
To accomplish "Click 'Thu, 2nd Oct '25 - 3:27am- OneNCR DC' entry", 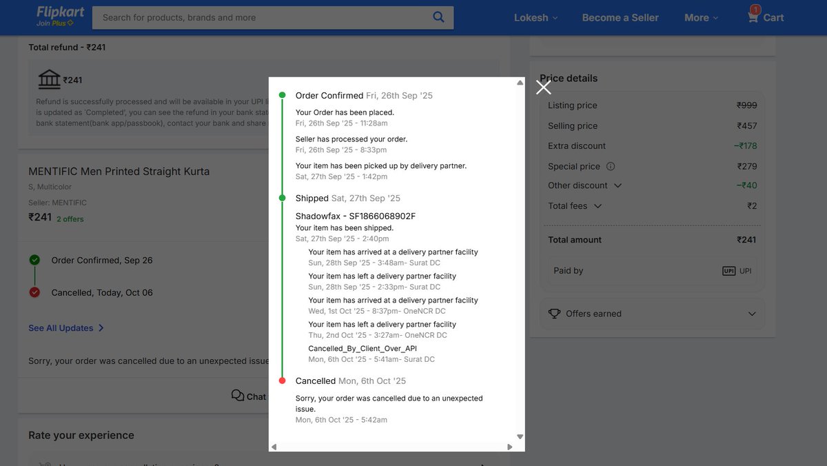I will point(378,335).
